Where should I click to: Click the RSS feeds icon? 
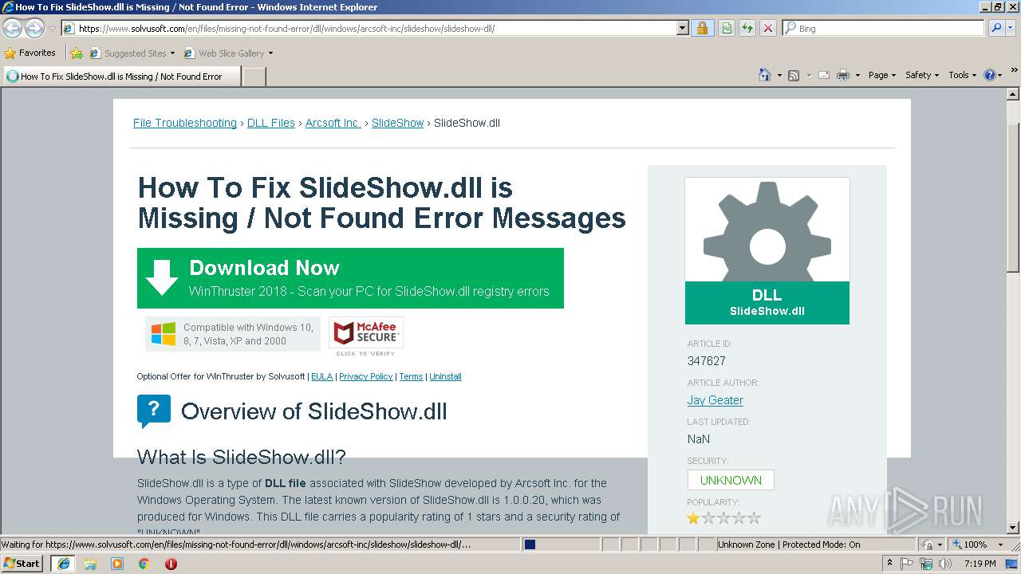[x=794, y=75]
